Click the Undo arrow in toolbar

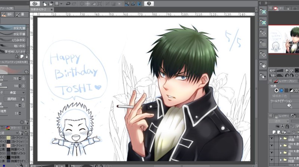(68, 4)
